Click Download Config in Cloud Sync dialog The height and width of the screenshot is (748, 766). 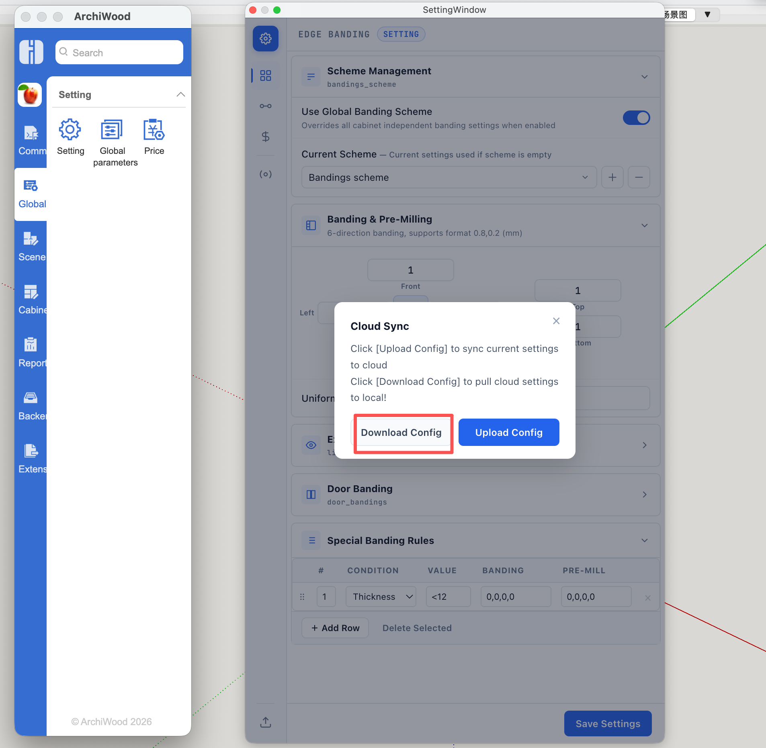[401, 432]
